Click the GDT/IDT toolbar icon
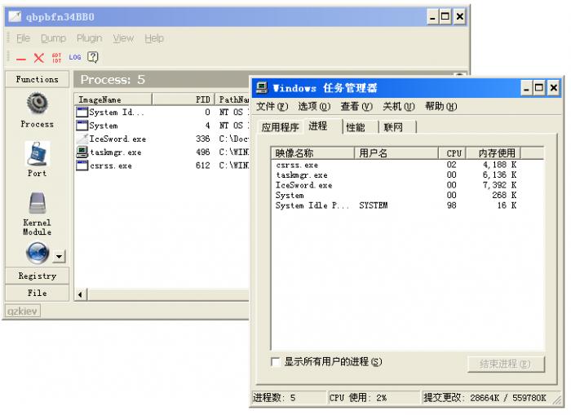This screenshot has height=415, width=571. pos(56,58)
